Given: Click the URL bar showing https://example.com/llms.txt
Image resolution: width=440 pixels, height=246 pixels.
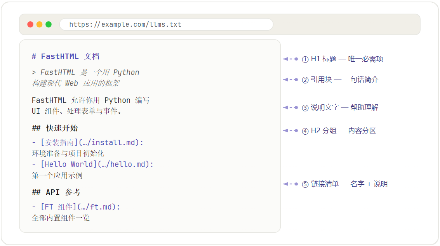Looking at the screenshot, I should click(x=166, y=24).
